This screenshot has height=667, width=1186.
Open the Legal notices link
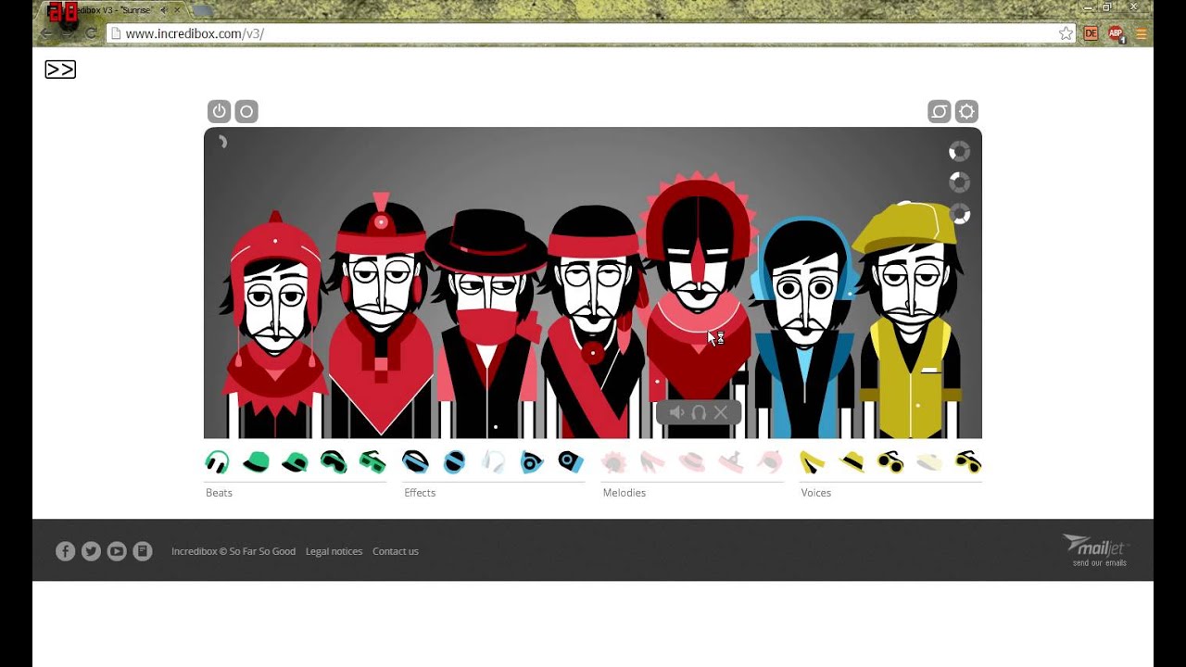(334, 551)
